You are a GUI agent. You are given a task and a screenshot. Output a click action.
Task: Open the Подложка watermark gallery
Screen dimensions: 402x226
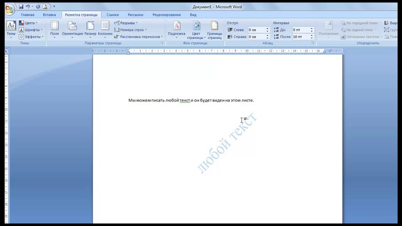pos(177,30)
